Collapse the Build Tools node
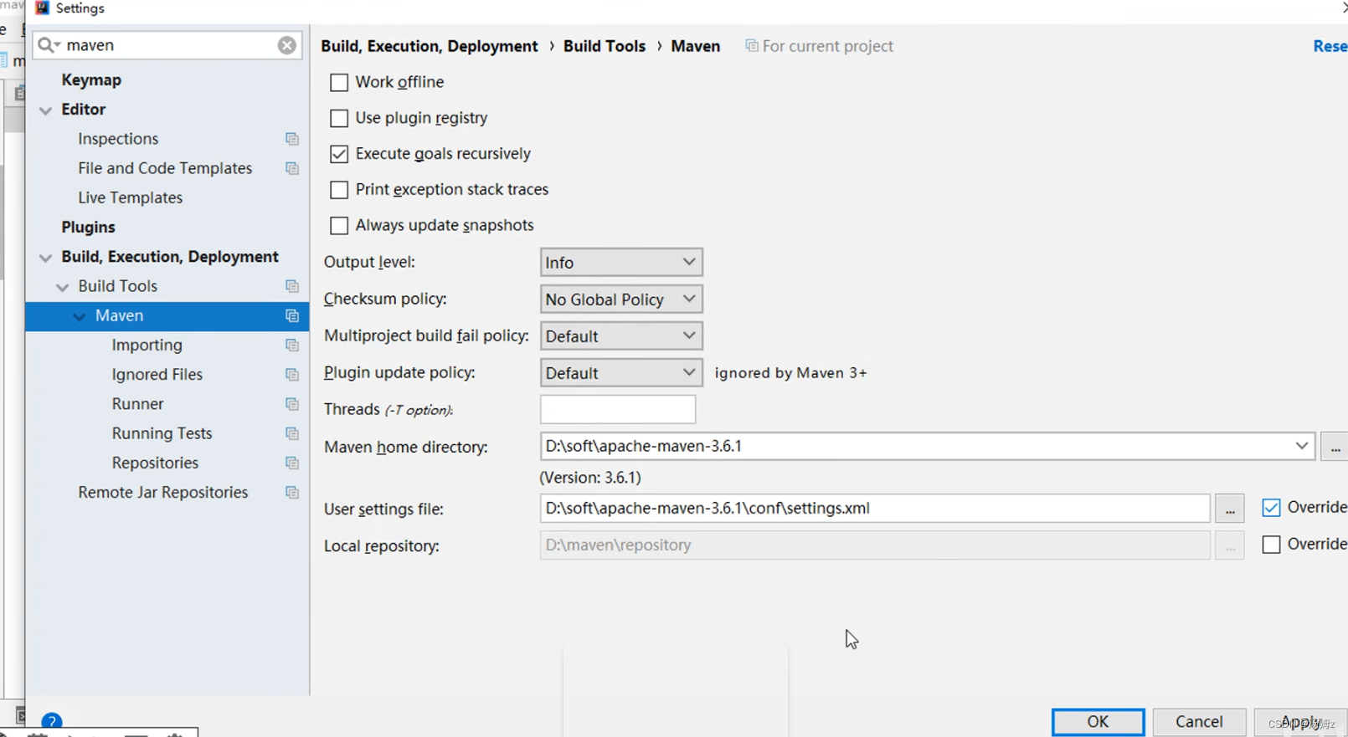 point(63,286)
